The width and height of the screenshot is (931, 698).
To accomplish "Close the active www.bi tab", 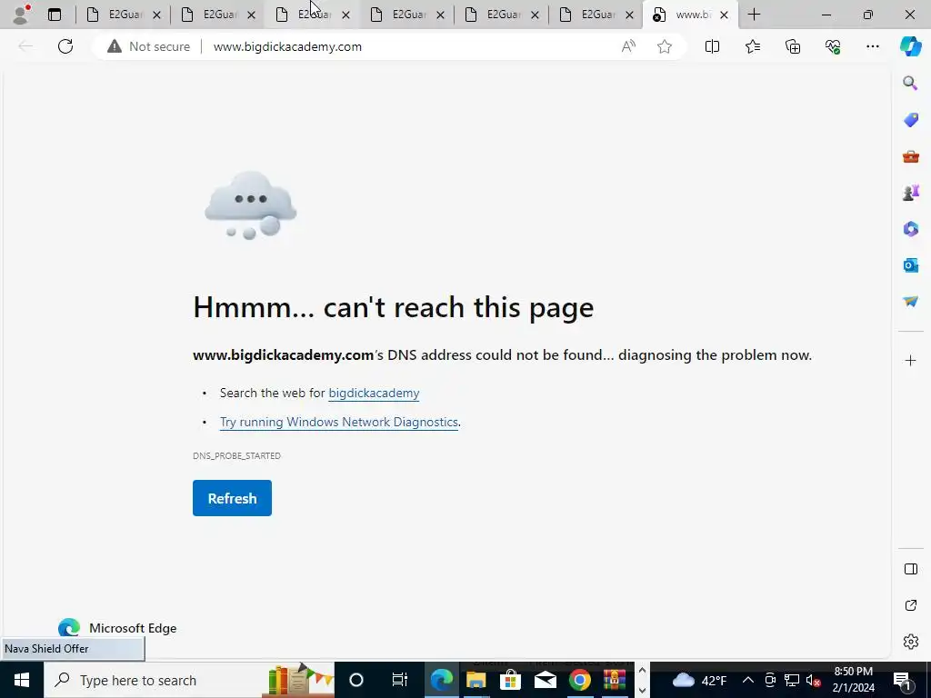I will (x=724, y=15).
